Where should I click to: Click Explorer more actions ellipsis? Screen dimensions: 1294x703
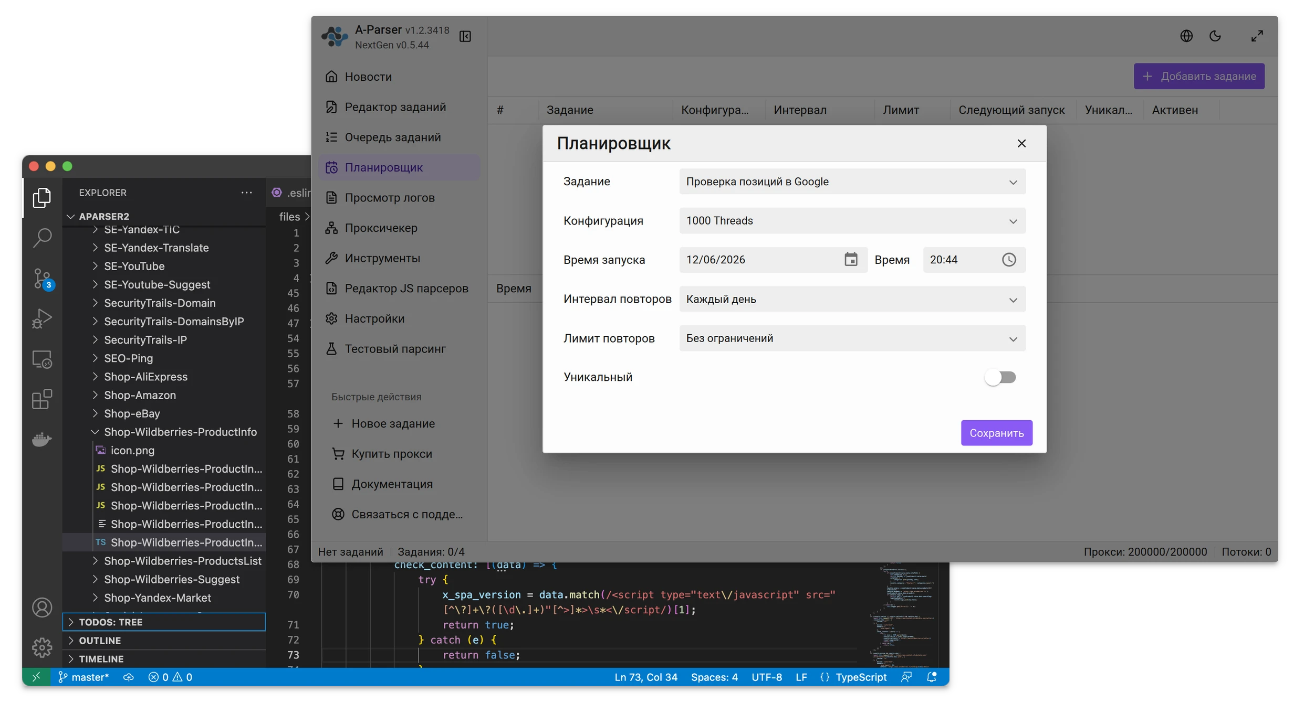[246, 193]
